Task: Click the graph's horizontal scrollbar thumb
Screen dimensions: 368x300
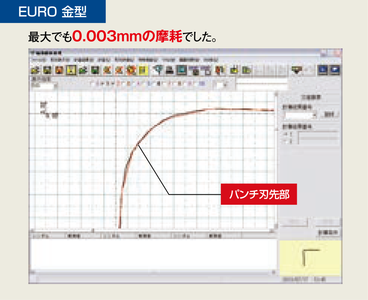Action: coord(92,230)
